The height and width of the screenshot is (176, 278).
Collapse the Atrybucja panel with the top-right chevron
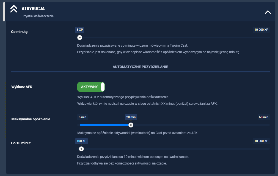[x=268, y=12]
